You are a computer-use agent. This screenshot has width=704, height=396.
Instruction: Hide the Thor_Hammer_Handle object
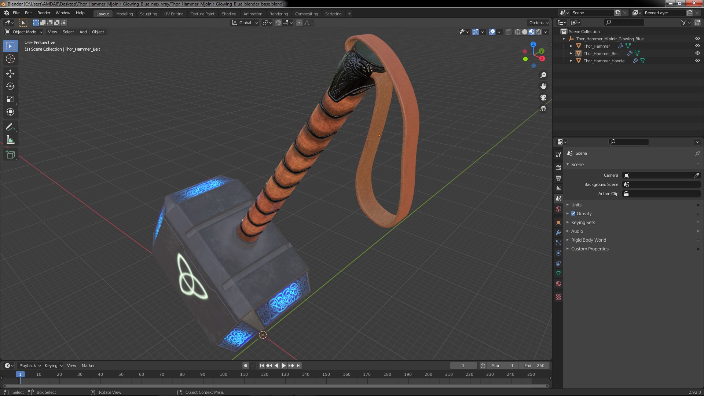point(697,60)
